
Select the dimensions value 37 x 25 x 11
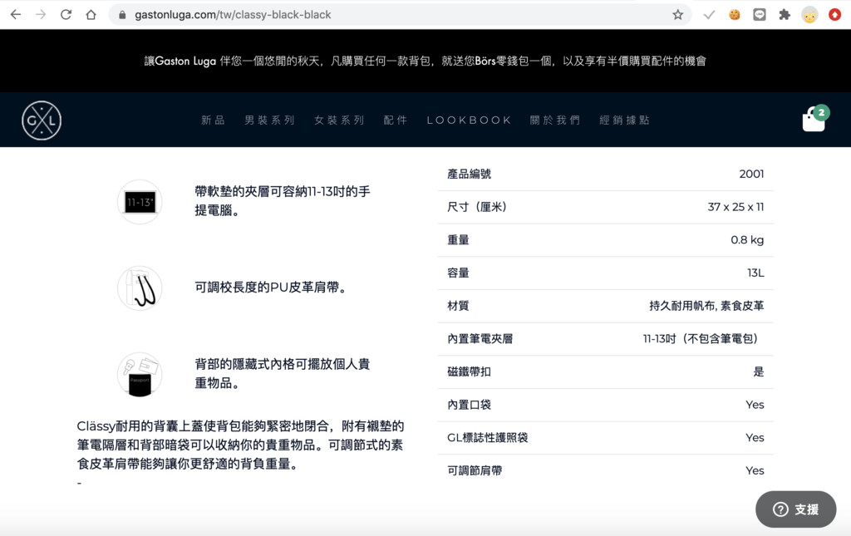click(735, 207)
